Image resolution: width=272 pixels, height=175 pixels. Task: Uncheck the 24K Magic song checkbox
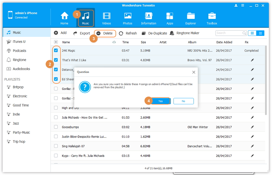(x=56, y=51)
